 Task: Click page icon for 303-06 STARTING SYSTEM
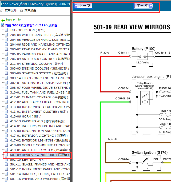coord(6,73)
